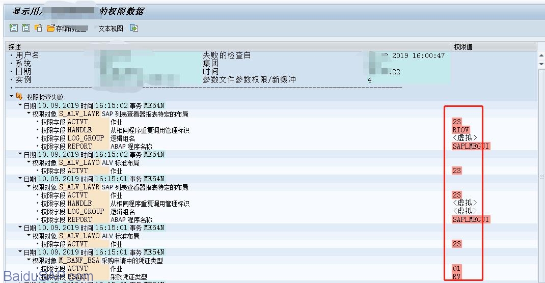Click the collapse all nodes toolbar icon
This screenshot has height=283, width=545.
(26, 28)
